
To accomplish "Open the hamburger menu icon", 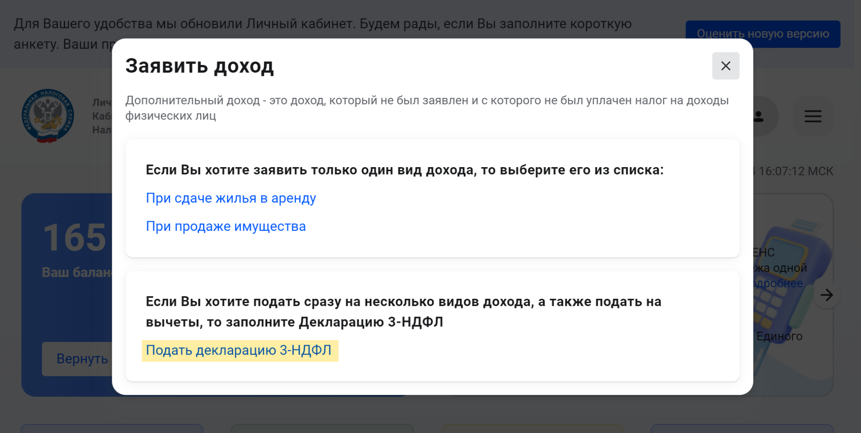I will (813, 116).
